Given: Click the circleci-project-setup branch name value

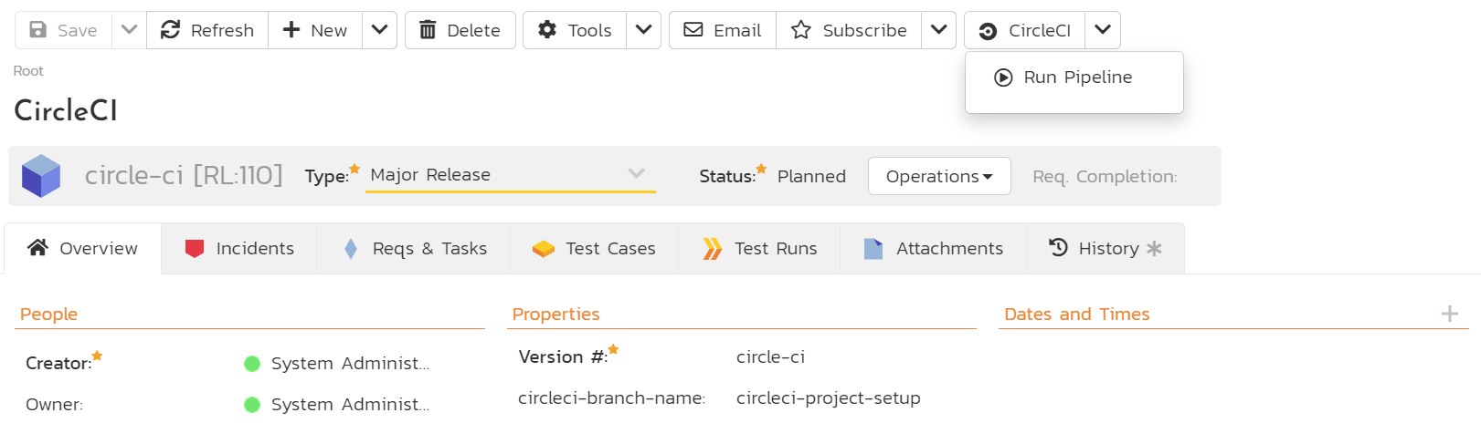Looking at the screenshot, I should click(x=828, y=398).
